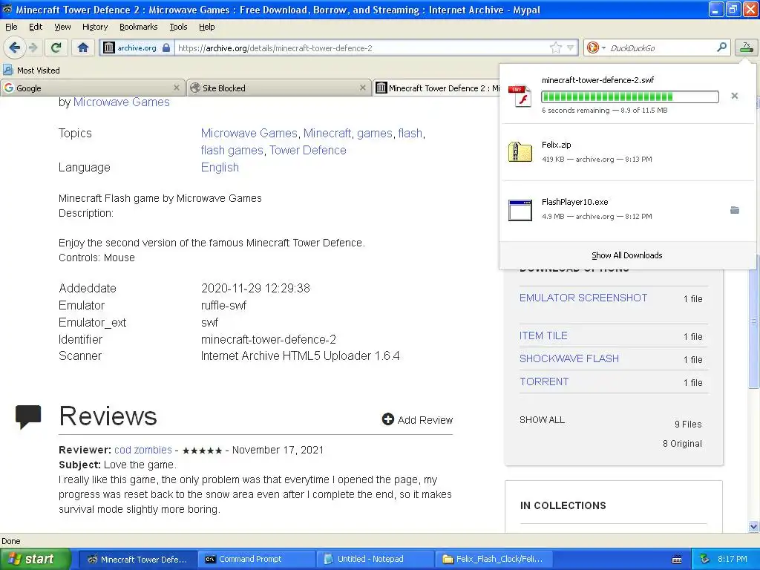Cancel the minecraft-tower-defence-2.swf download
This screenshot has height=570, width=760.
pyautogui.click(x=735, y=96)
